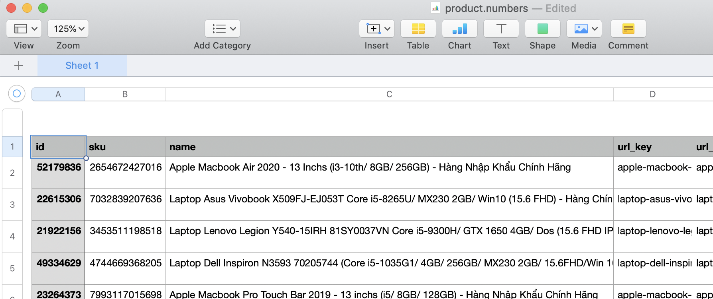Image resolution: width=713 pixels, height=299 pixels.
Task: Insert a Text box
Action: click(x=501, y=29)
